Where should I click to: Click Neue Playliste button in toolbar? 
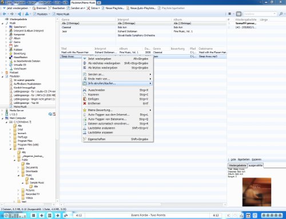[x=113, y=8]
